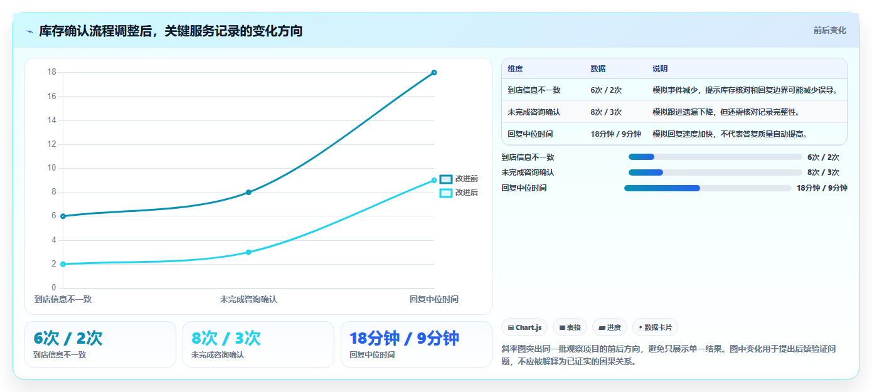The width and height of the screenshot is (872, 392).
Task: Click the 改进前 data point at 8
Action: (x=248, y=192)
